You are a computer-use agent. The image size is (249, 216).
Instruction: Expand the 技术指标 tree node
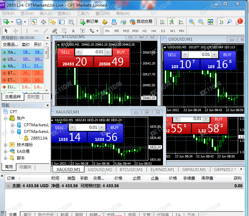[x=6, y=145]
